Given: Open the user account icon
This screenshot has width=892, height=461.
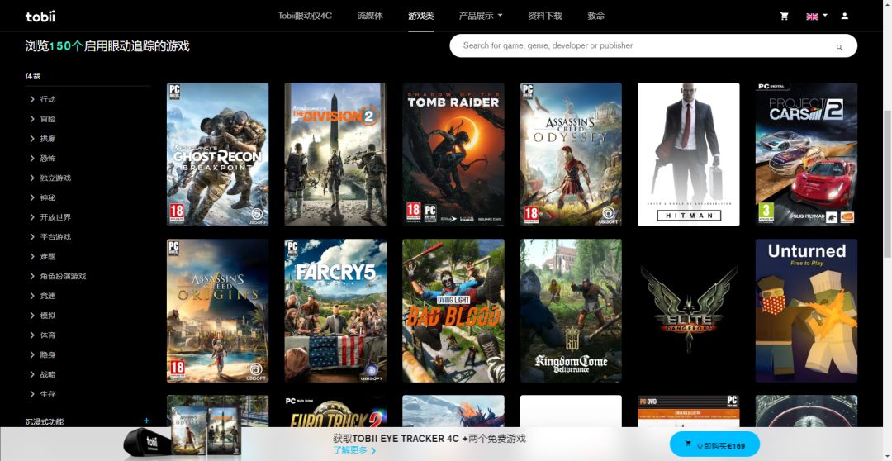Looking at the screenshot, I should (845, 16).
